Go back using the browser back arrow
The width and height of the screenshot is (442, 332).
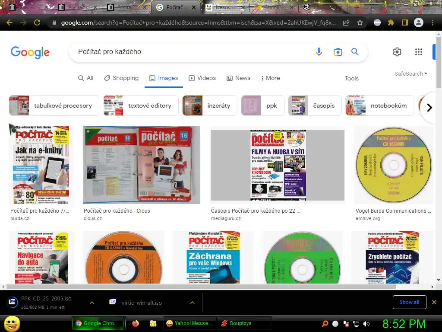(9, 22)
